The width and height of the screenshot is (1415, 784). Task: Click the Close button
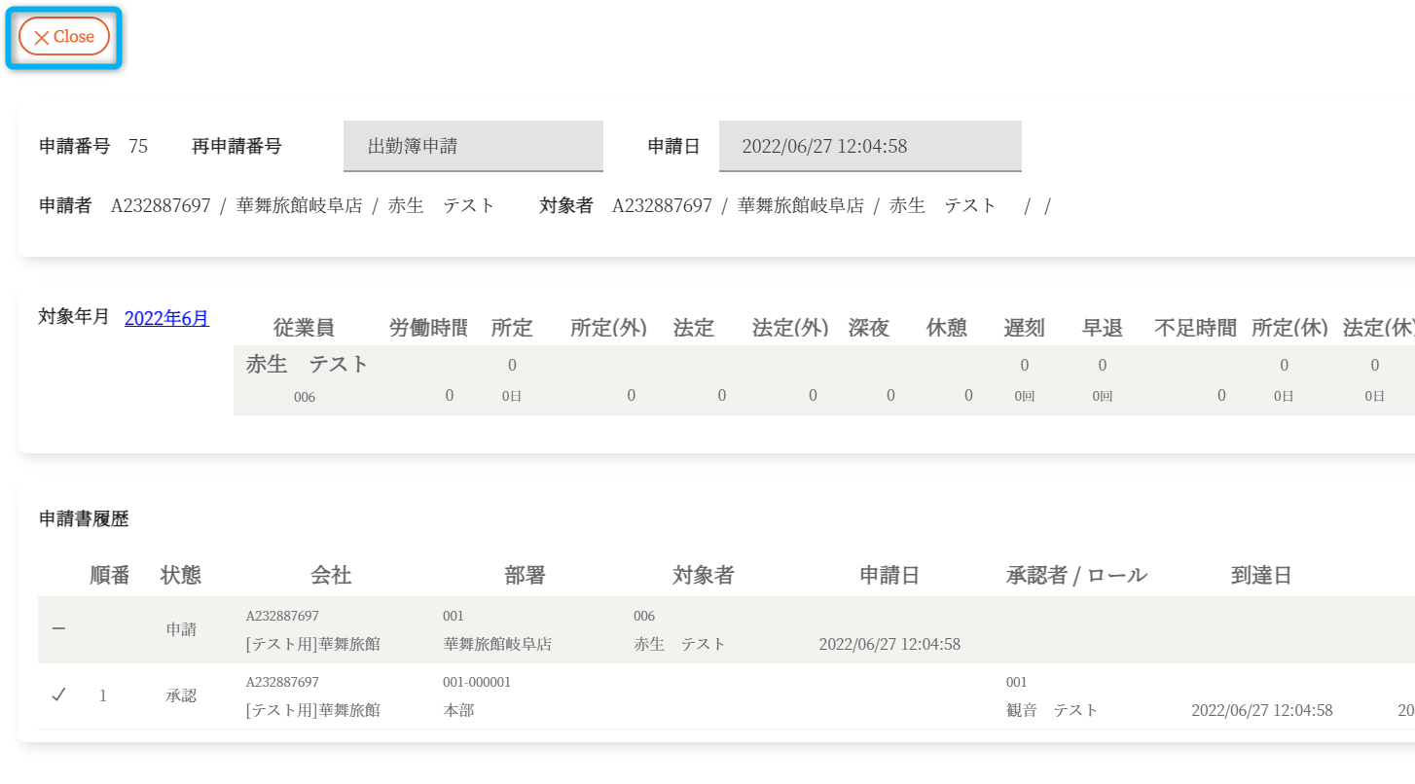point(64,37)
